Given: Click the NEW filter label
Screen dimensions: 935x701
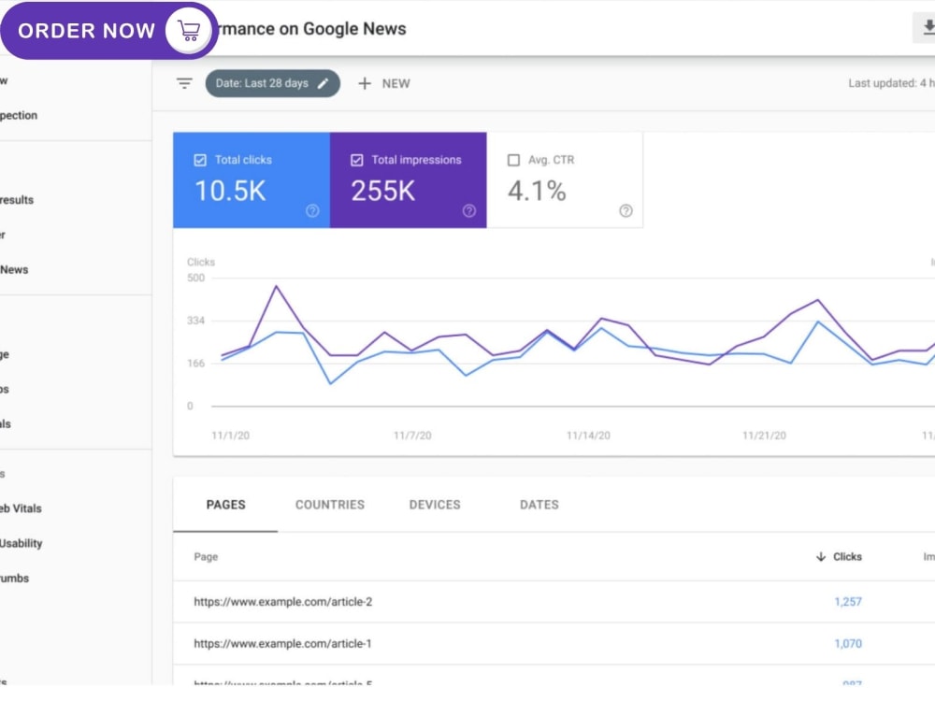Looking at the screenshot, I should pos(396,83).
